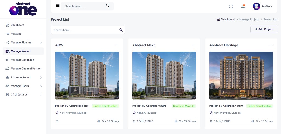Open three-dot options for Abstract Next card
The image size is (281, 134).
194,45
